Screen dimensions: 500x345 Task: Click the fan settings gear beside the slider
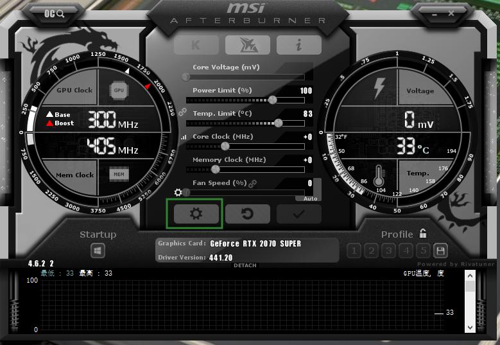click(178, 193)
